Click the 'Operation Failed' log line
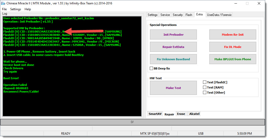This screenshot has height=140, width=269. (15, 85)
